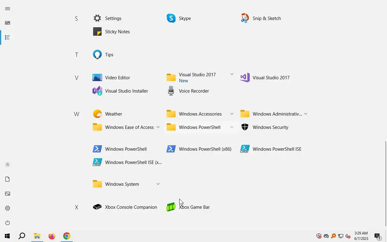The image size is (387, 242).
Task: Click the letter W section header
Action: pos(76,114)
